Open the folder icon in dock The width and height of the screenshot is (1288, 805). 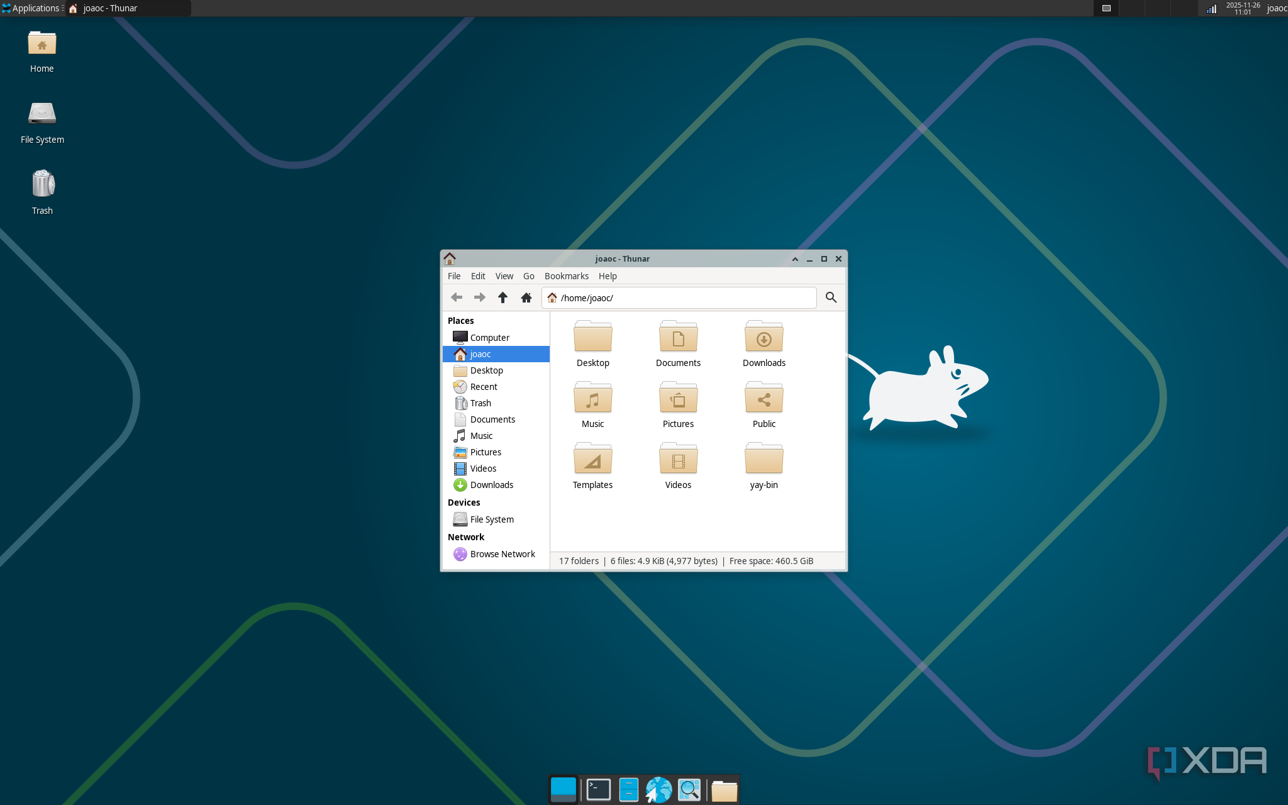coord(724,791)
